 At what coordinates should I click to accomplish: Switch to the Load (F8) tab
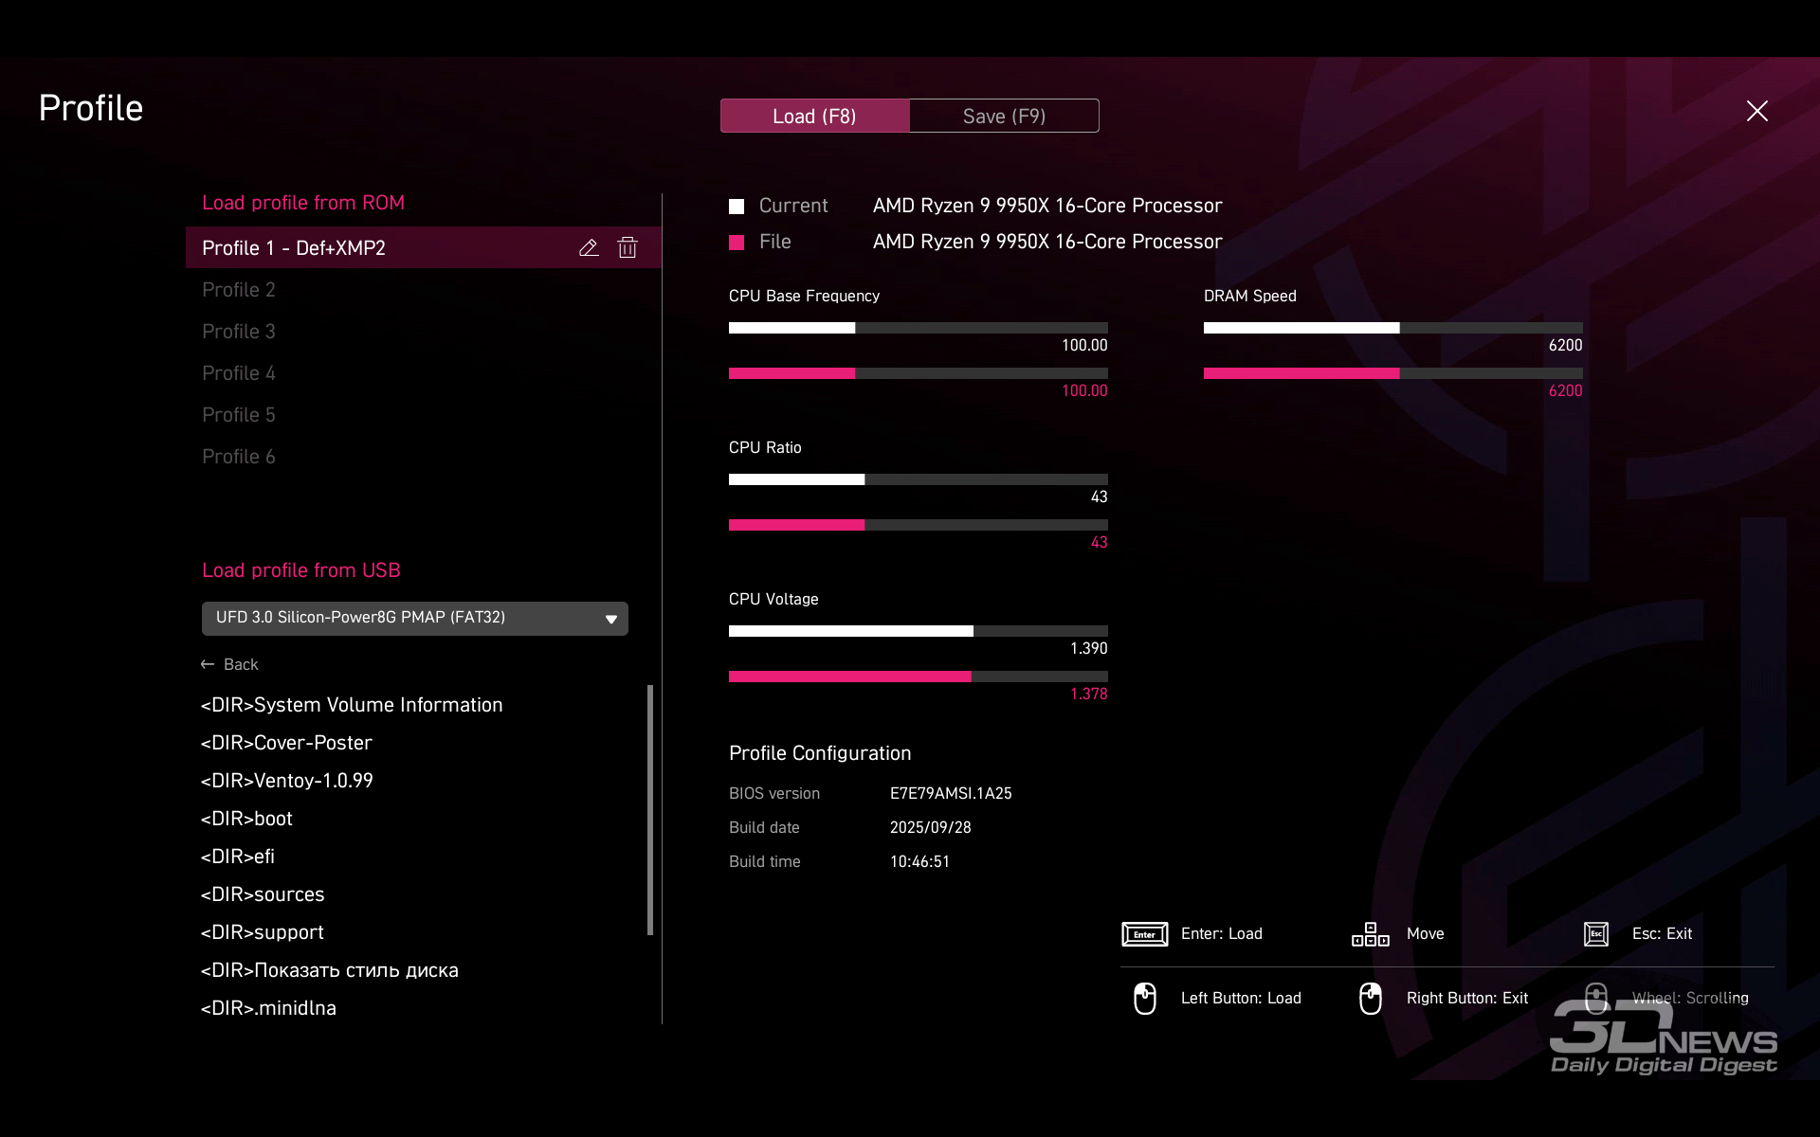pyautogui.click(x=814, y=116)
